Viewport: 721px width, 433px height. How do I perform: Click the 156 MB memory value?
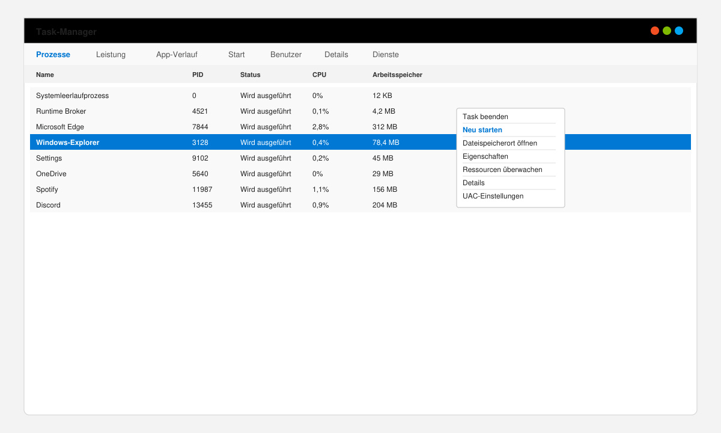[x=385, y=189]
